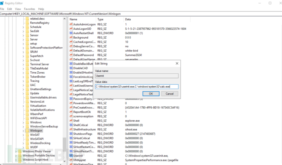Image resolution: width=282 pixels, height=165 pixels.
Task: Click the PreCreateKnow... value icon
Action: (71, 108)
